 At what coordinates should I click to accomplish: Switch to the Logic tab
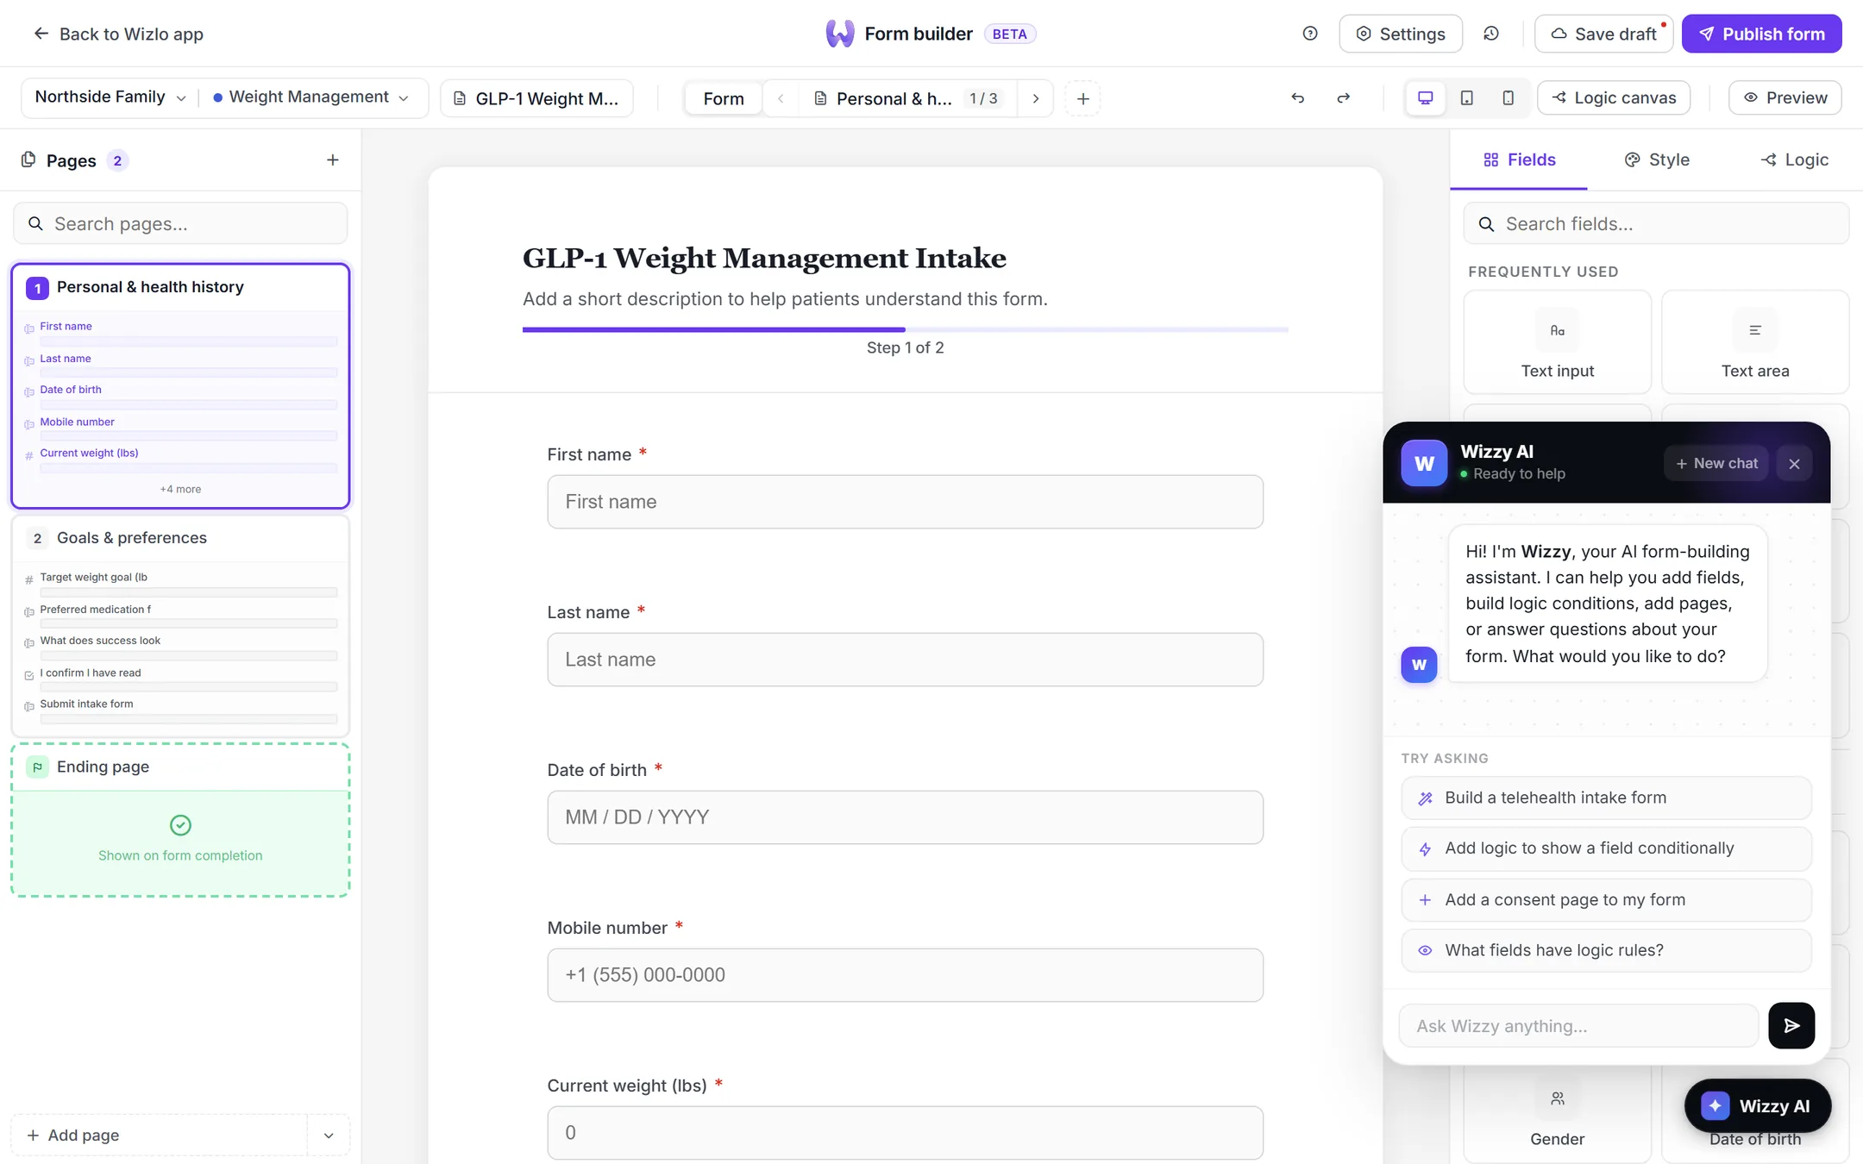1794,160
